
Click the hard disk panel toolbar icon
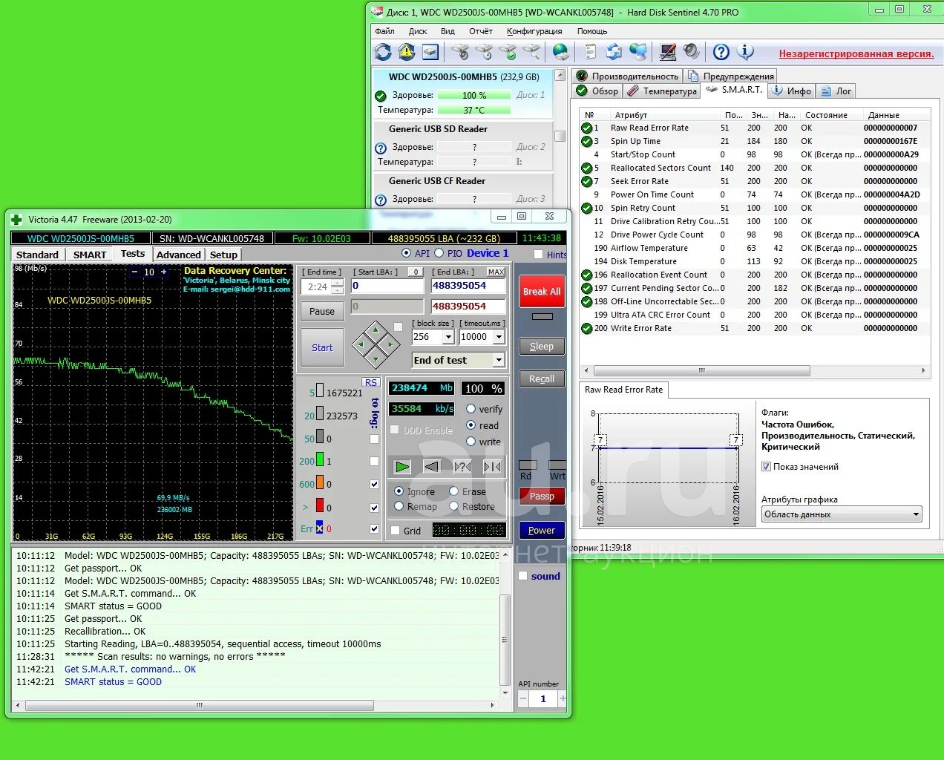coord(430,52)
